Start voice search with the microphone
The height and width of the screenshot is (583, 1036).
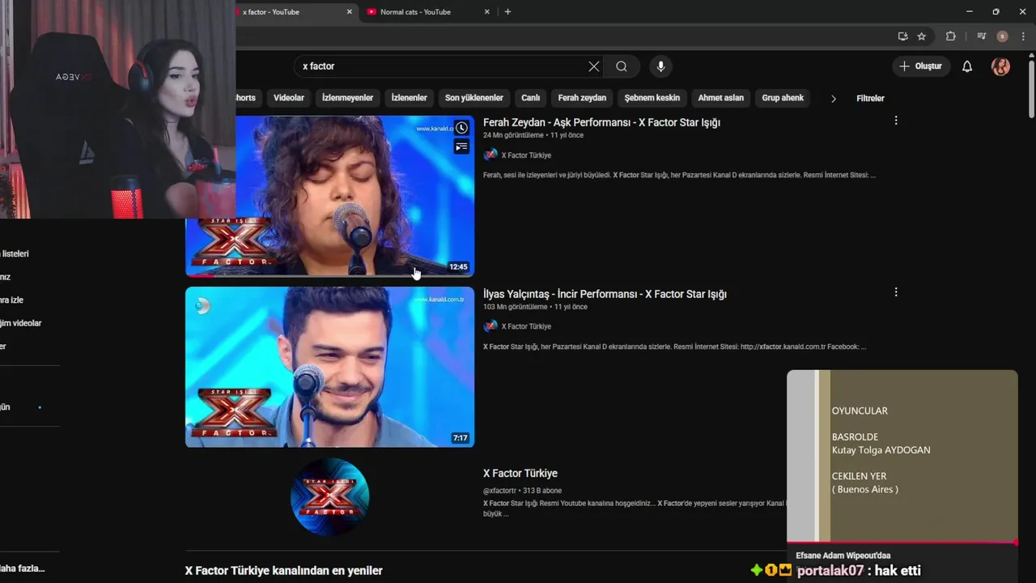[660, 66]
